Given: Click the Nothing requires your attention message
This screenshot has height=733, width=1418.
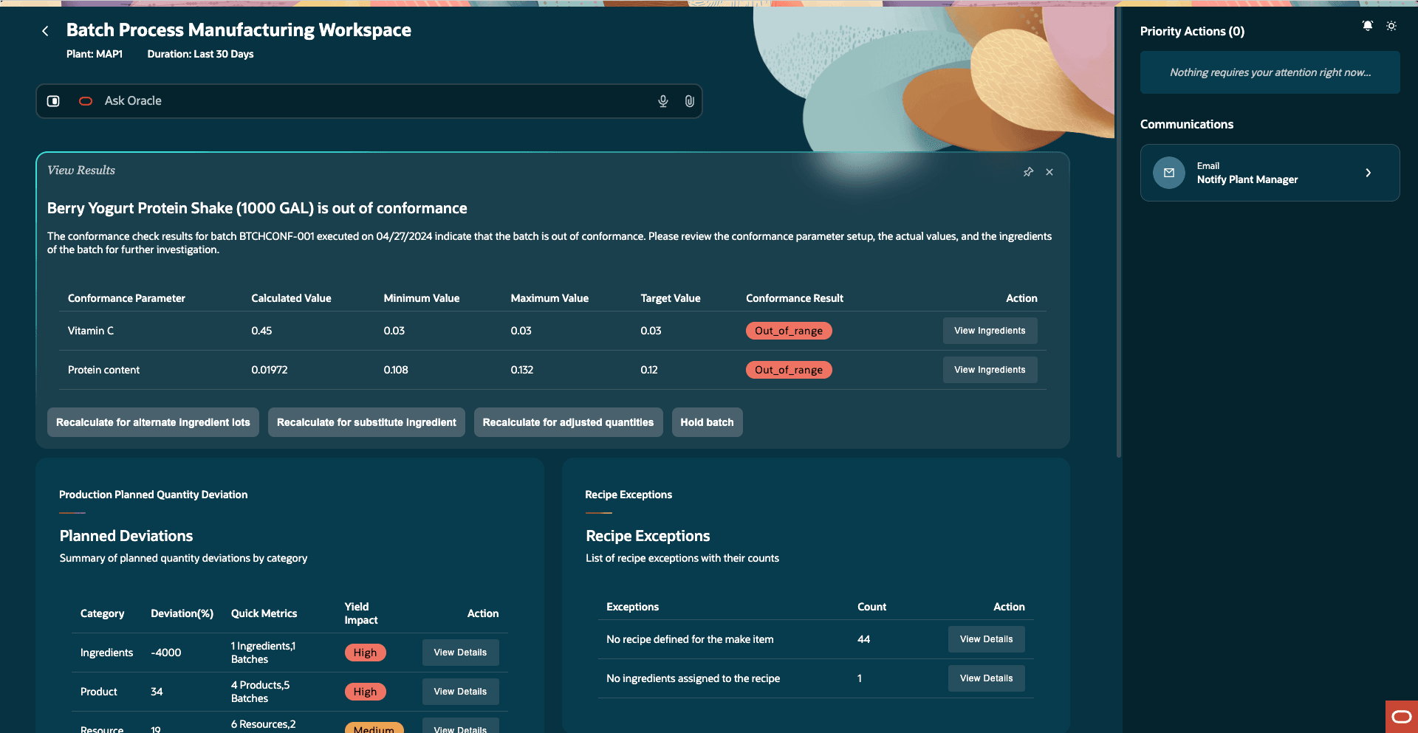Looking at the screenshot, I should point(1270,72).
